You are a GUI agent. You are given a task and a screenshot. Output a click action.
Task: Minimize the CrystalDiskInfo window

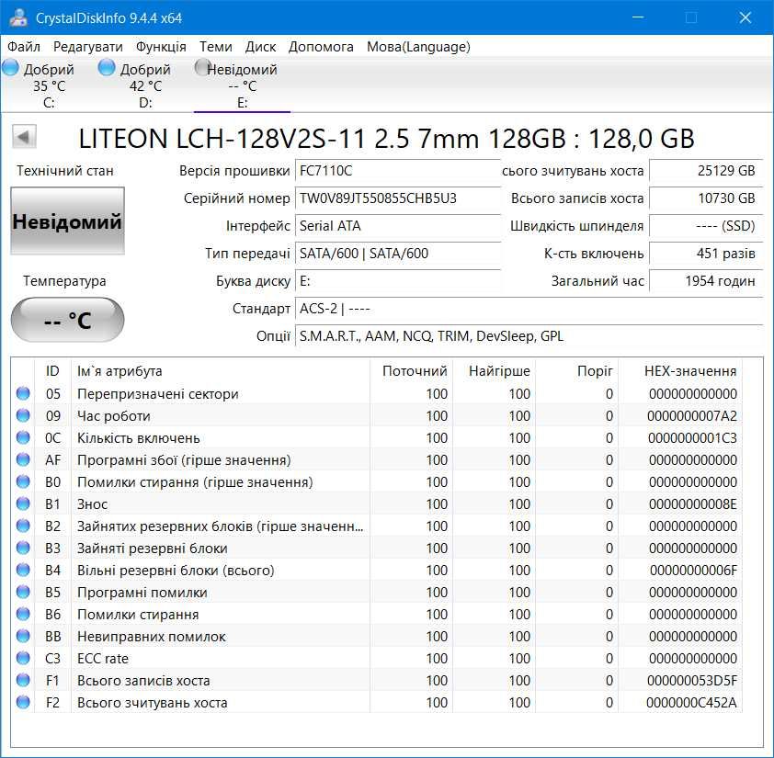pyautogui.click(x=638, y=17)
